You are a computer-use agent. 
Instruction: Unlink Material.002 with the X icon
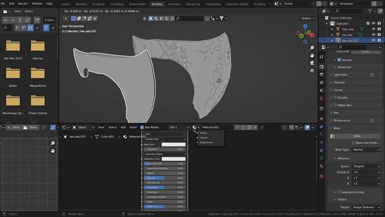tap(255, 127)
